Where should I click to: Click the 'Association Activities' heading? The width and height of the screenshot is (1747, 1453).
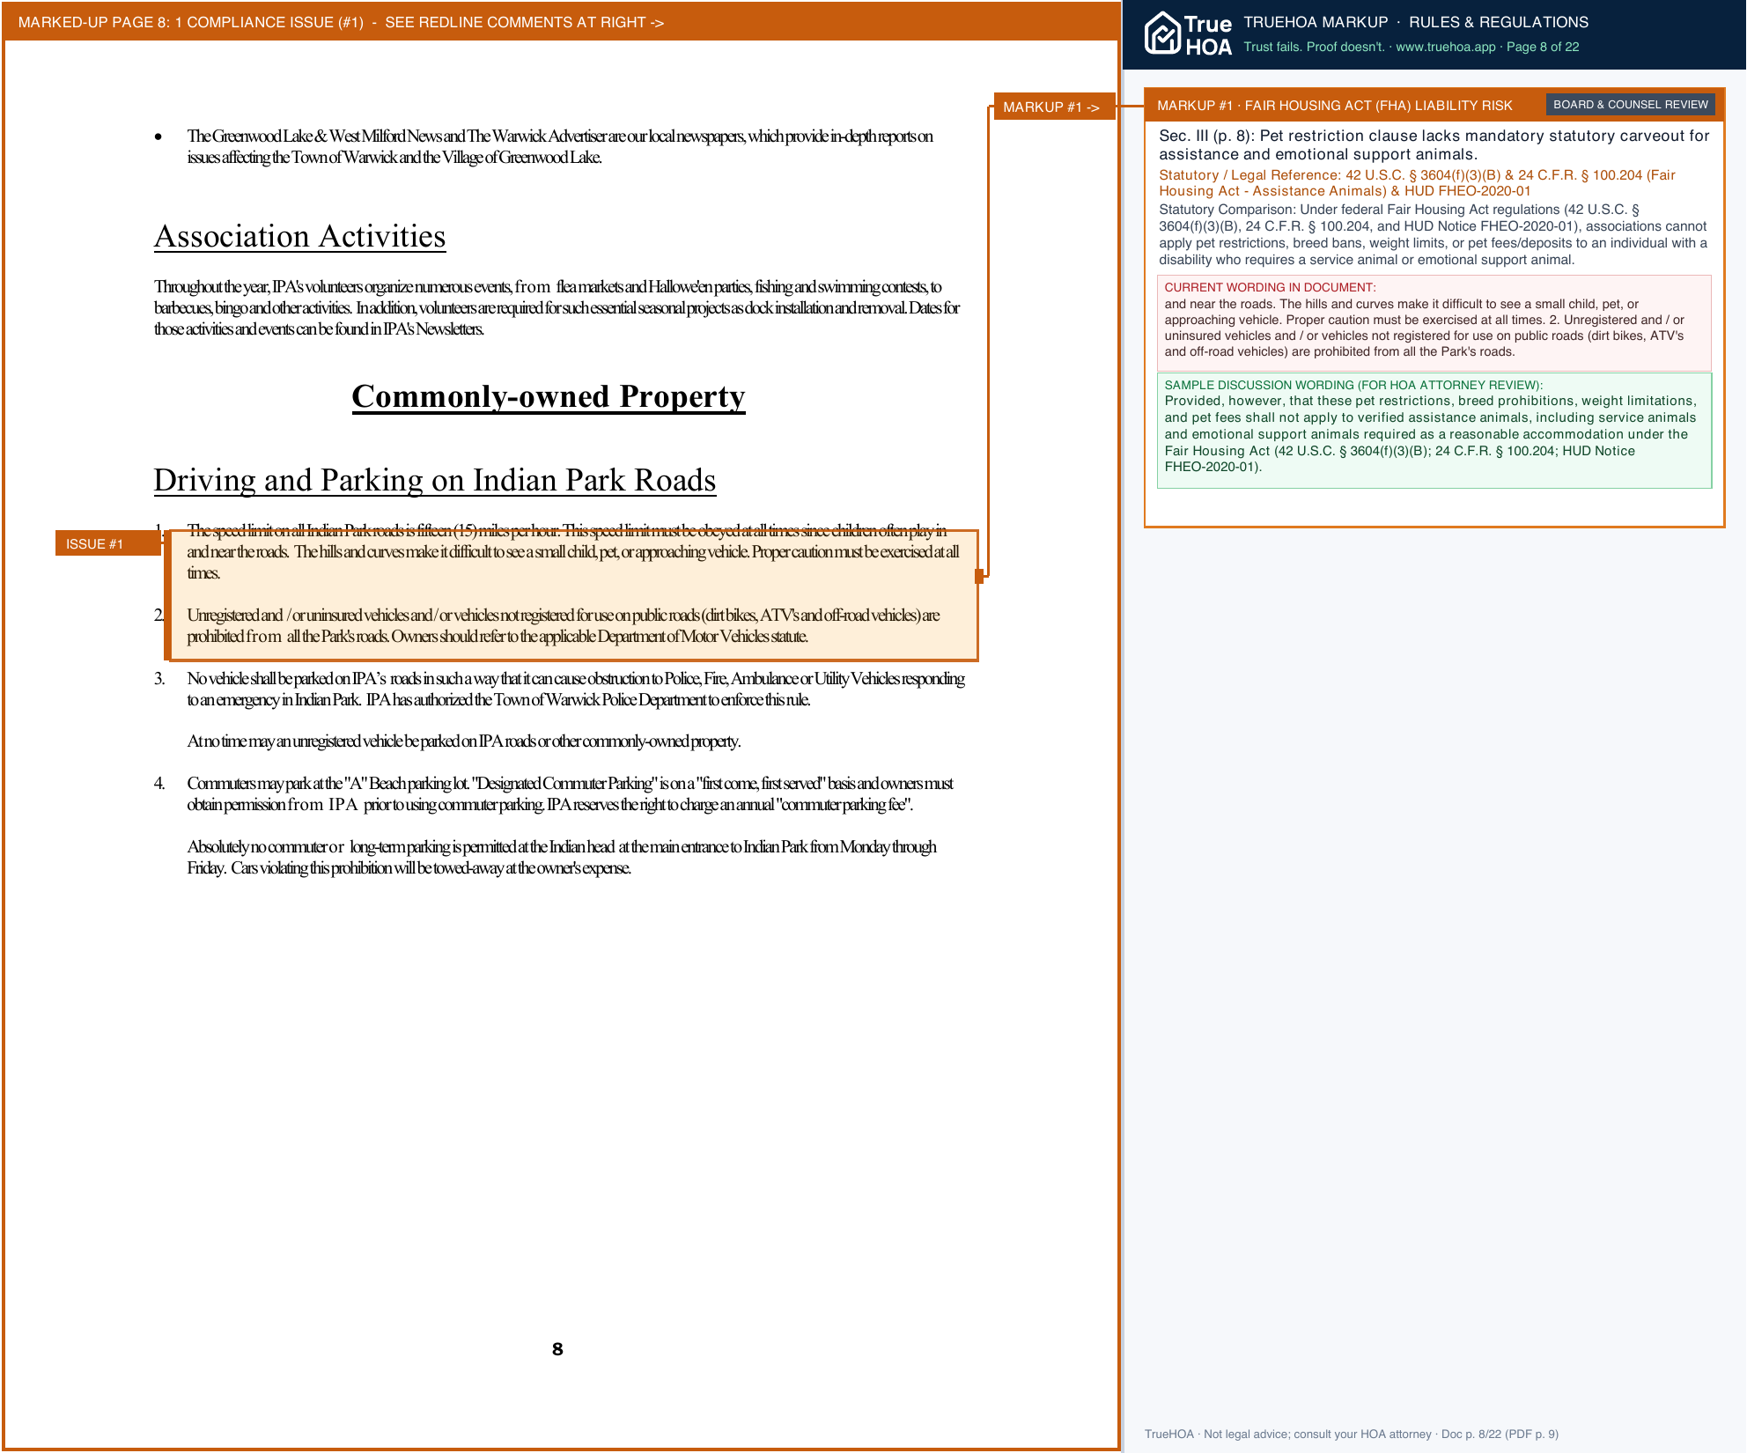300,236
